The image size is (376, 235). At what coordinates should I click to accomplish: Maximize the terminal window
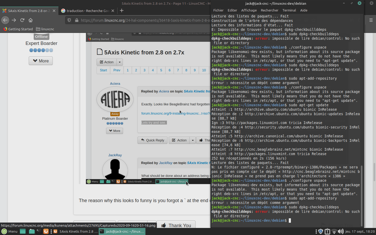pos(352,3)
